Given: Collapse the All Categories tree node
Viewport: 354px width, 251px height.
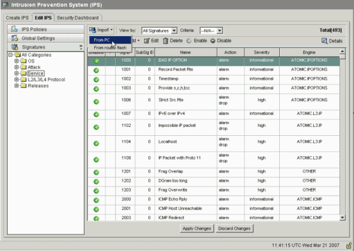Looking at the screenshot, I should 10,55.
